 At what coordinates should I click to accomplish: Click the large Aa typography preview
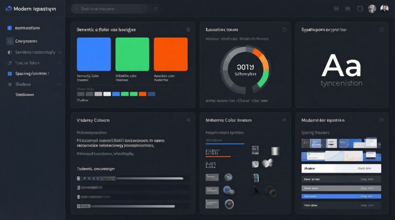[x=341, y=65]
